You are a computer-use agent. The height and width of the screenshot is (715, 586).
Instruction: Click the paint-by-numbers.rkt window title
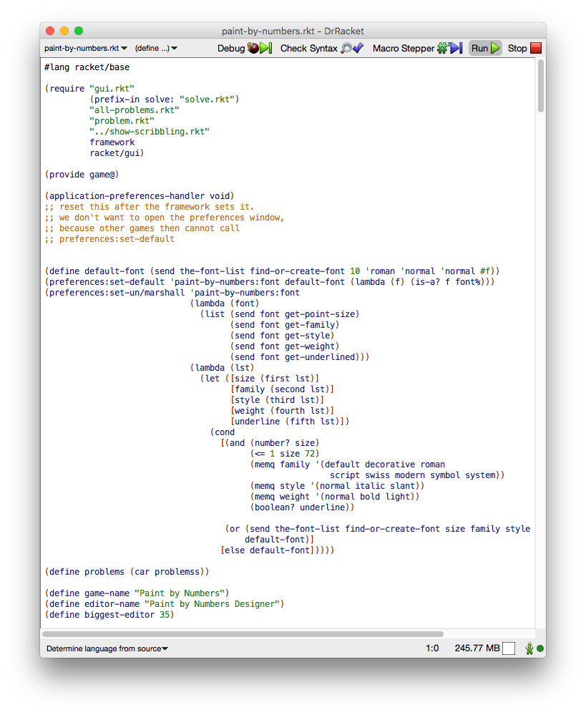tap(293, 31)
